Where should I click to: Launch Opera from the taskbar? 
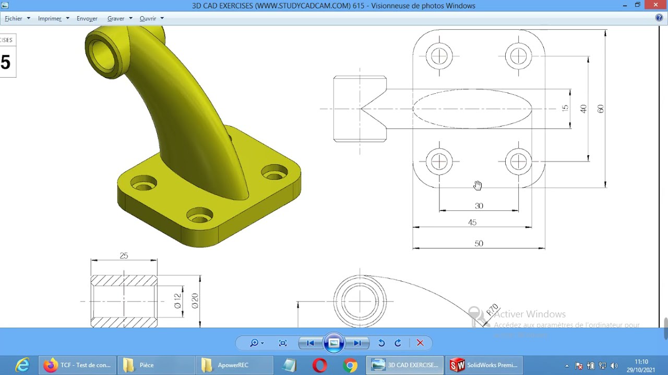[320, 365]
